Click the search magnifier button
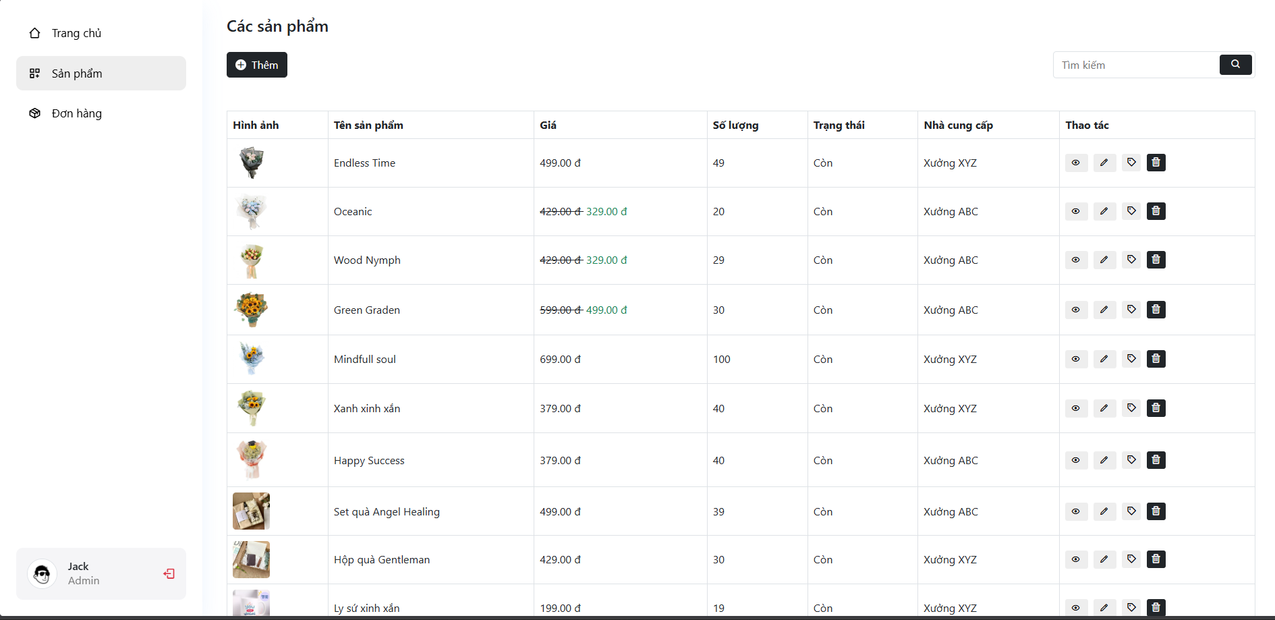This screenshot has width=1275, height=620. click(x=1235, y=65)
